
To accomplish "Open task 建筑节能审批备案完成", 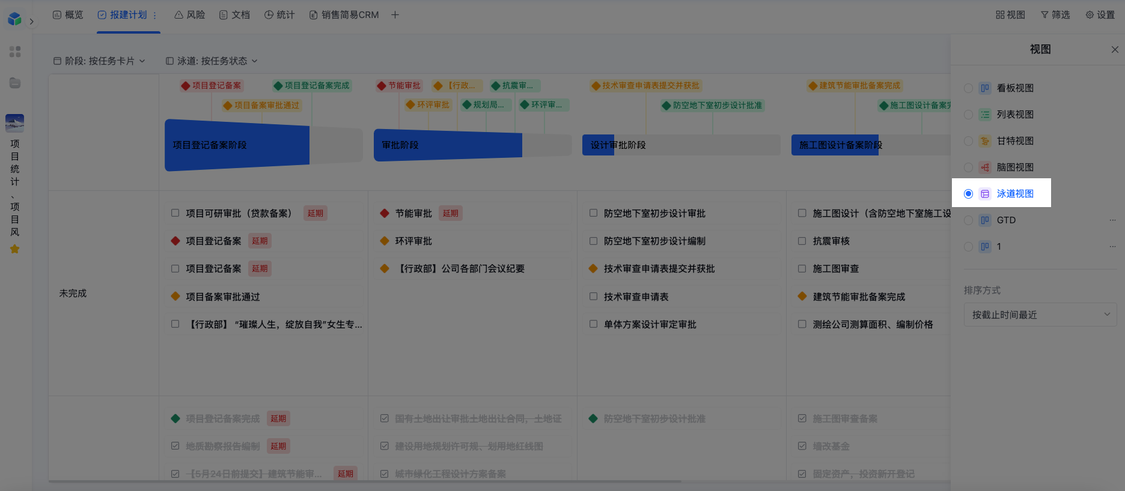I will [859, 297].
